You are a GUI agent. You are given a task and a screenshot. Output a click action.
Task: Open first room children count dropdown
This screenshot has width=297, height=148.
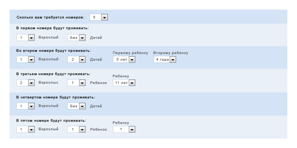76,38
